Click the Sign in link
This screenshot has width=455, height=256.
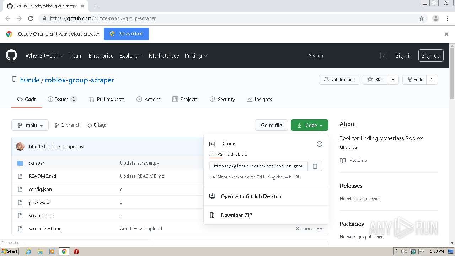[404, 55]
